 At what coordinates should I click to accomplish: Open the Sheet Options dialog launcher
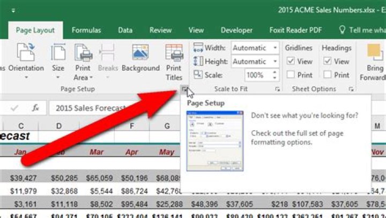click(x=351, y=89)
